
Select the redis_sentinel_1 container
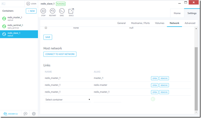pos(19,26)
